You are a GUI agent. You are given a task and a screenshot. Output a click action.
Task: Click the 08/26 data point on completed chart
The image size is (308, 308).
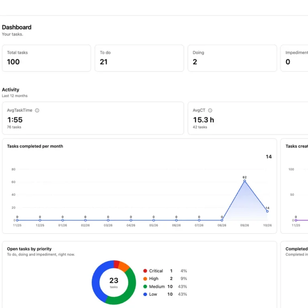222,220
